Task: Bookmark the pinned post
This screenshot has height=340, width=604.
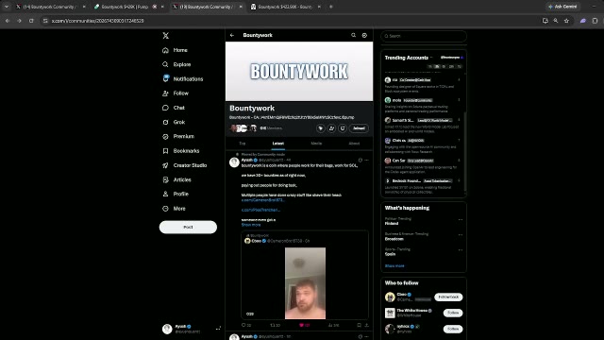Action: tap(359, 325)
